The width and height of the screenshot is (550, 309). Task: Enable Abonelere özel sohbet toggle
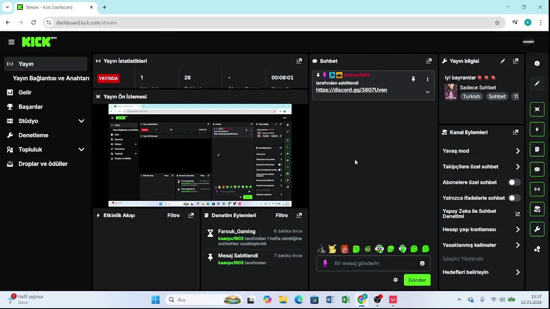pyautogui.click(x=514, y=182)
